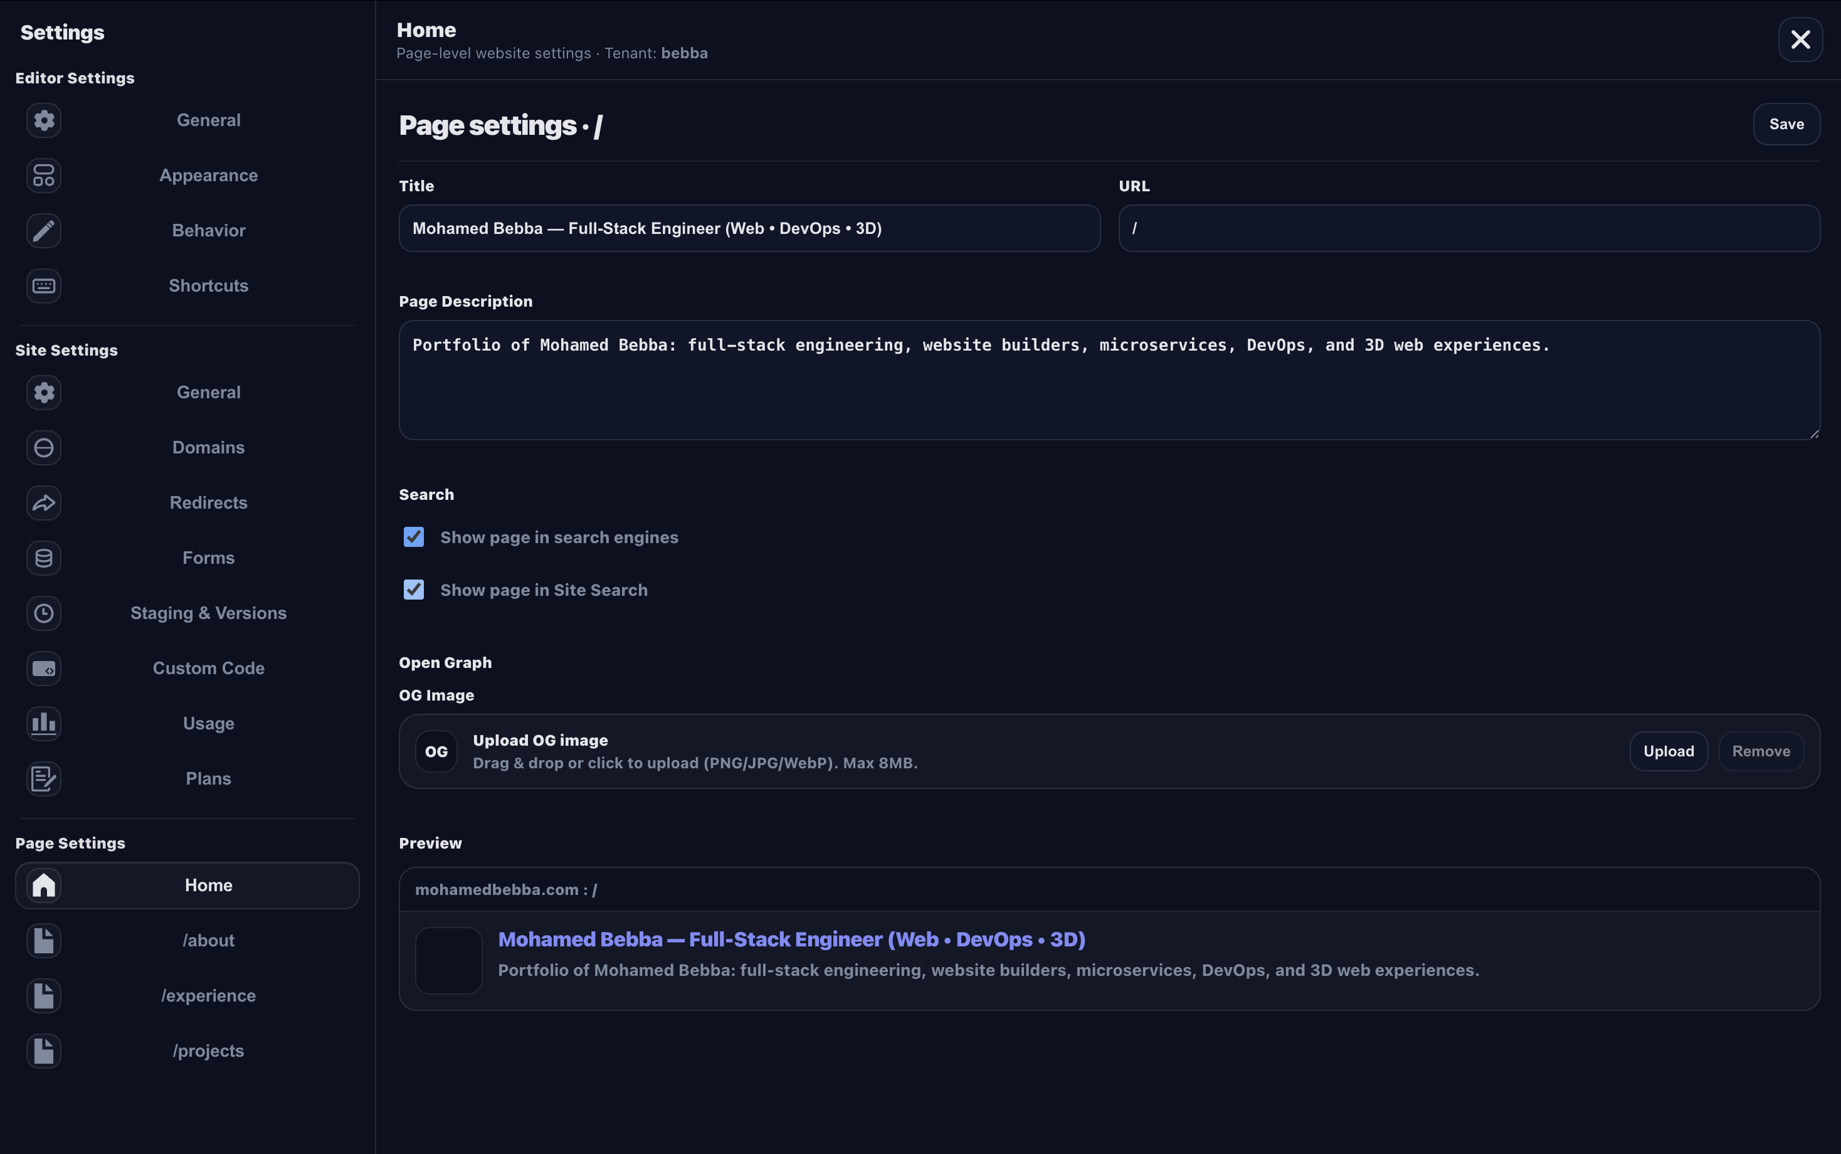Uncheck Show page in search engines
Screen dimensions: 1841x1154
point(413,537)
